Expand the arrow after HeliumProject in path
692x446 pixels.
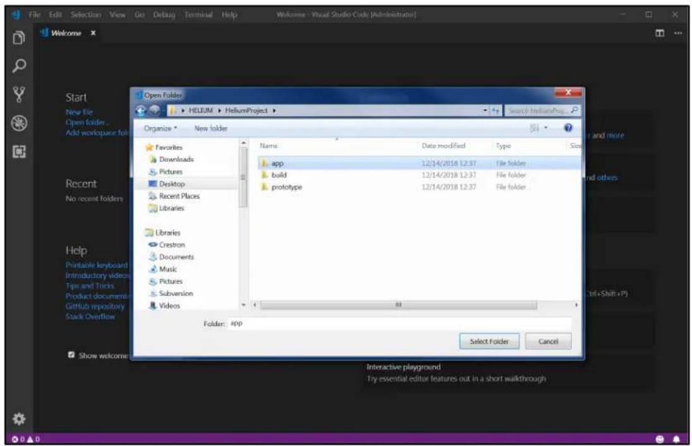[x=274, y=111]
